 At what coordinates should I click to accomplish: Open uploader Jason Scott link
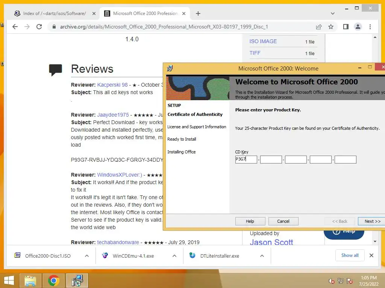click(271, 242)
